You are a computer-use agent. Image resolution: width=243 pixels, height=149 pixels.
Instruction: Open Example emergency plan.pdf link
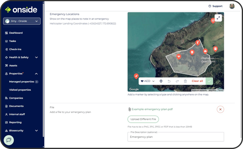pyautogui.click(x=152, y=109)
